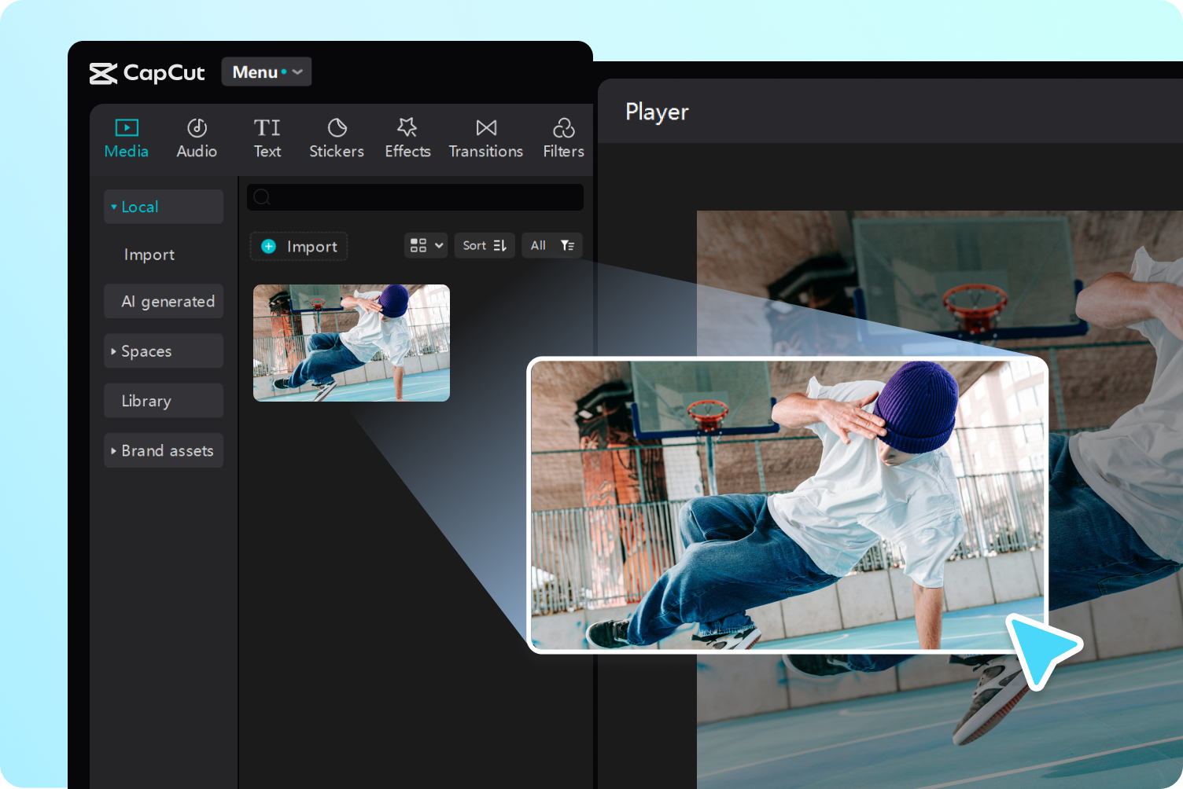Click the search magnifier icon
This screenshot has height=789, width=1183.
263,197
